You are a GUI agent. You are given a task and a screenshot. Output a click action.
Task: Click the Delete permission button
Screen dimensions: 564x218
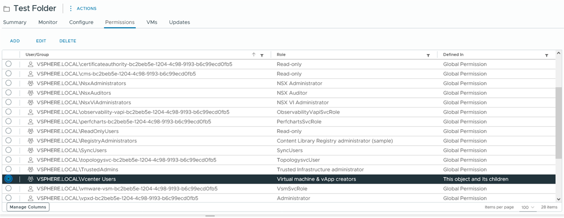click(x=68, y=41)
